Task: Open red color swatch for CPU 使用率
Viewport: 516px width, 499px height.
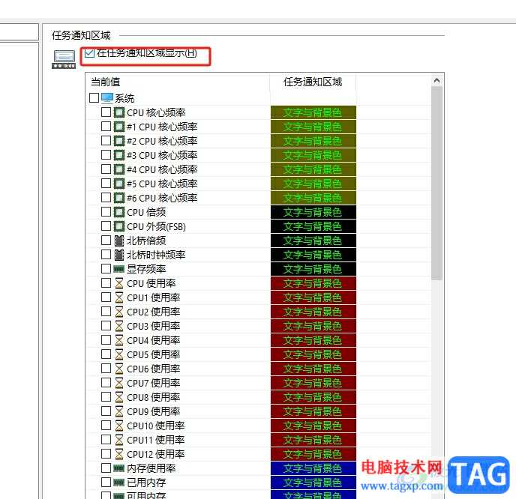Action: [x=313, y=283]
